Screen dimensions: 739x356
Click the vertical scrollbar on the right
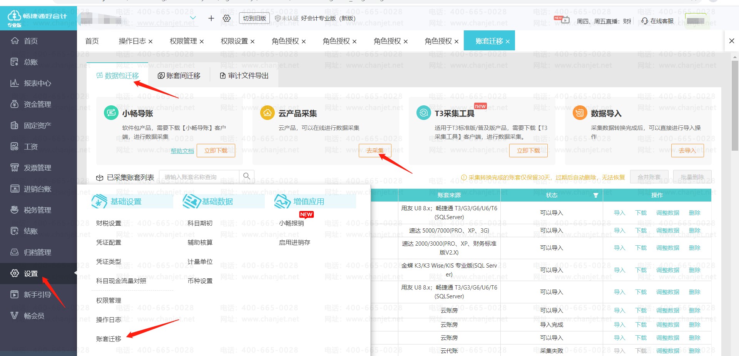[x=735, y=108]
